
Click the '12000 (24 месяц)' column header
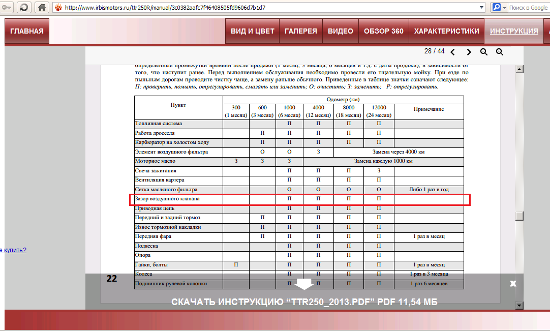coord(379,111)
